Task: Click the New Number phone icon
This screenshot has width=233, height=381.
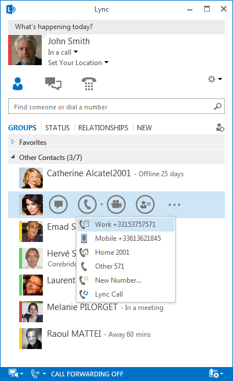Action: pyautogui.click(x=84, y=280)
